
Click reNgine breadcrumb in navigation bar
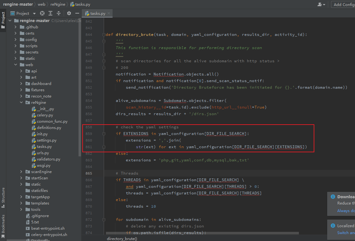click(x=58, y=4)
